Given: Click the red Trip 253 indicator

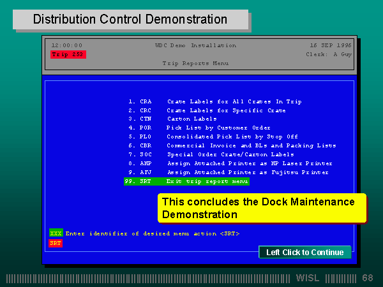Looking at the screenshot, I should tap(68, 54).
